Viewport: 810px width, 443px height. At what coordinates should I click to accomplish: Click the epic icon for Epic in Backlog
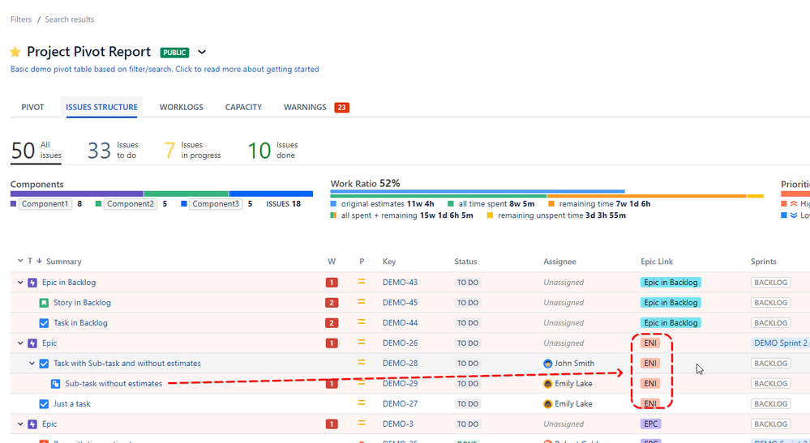32,283
